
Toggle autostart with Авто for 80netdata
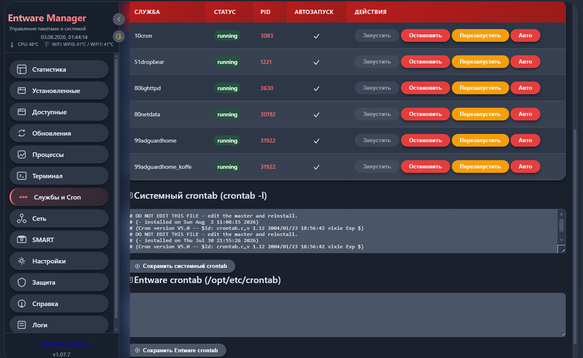point(525,114)
